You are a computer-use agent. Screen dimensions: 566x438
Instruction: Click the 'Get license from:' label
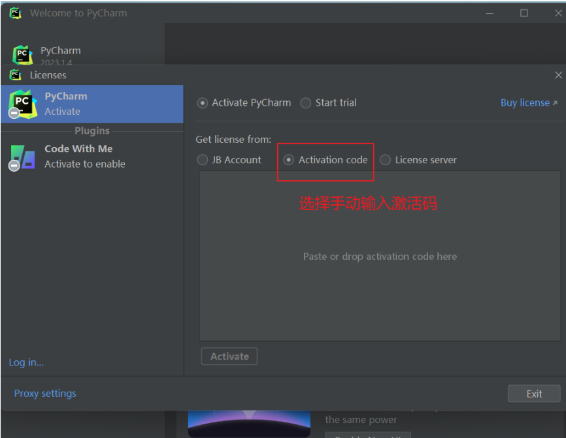pyautogui.click(x=233, y=140)
